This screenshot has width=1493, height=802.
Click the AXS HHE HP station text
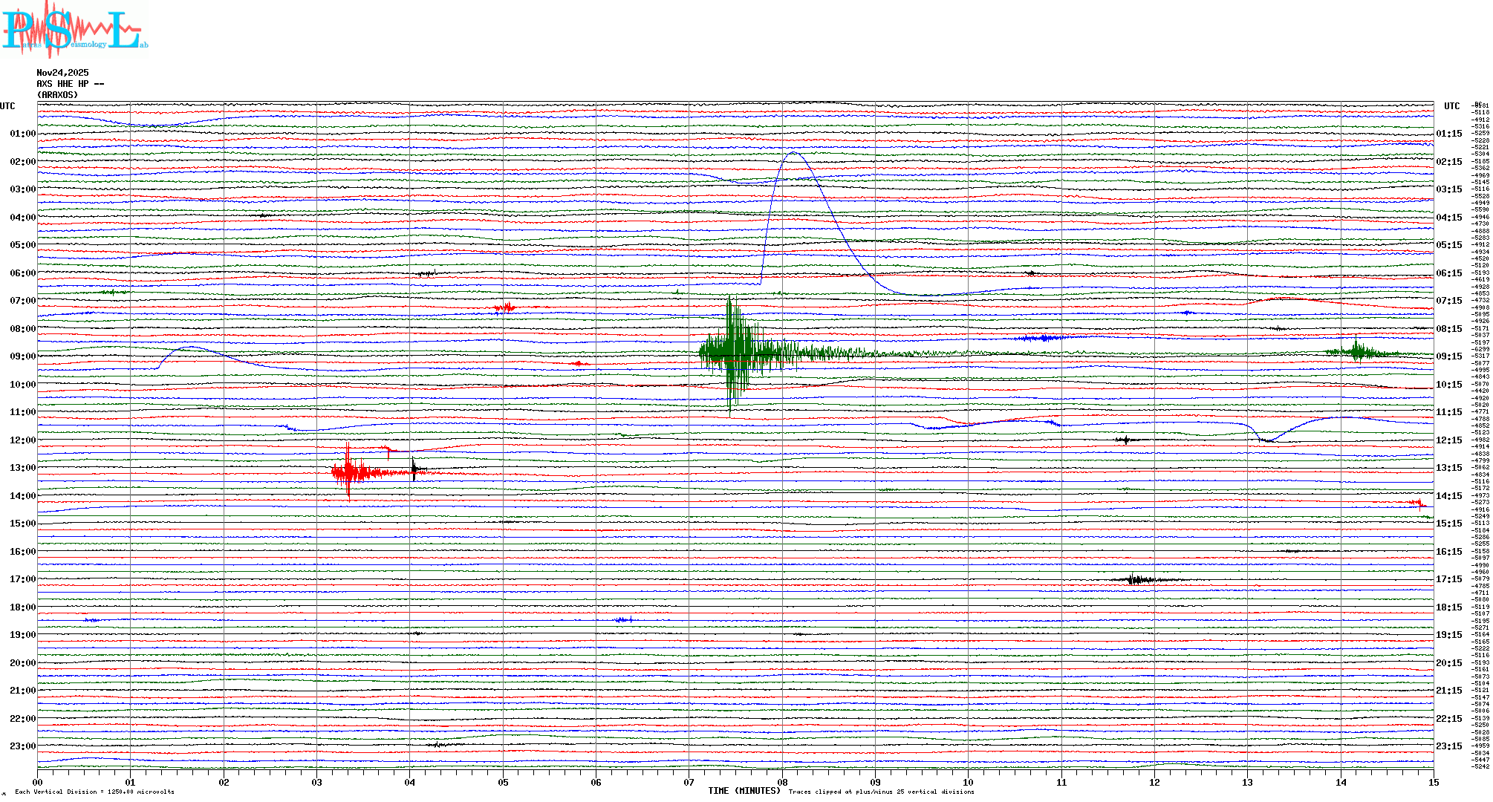tap(70, 84)
